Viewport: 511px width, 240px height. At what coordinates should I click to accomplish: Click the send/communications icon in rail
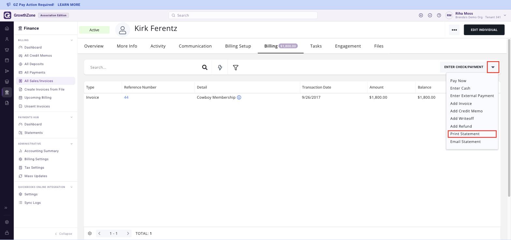pos(7,71)
